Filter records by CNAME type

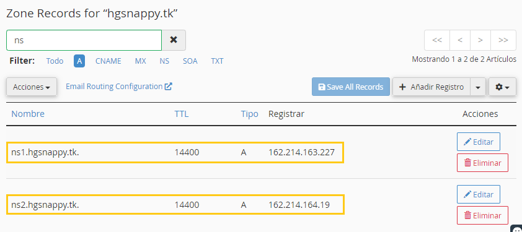(x=108, y=61)
